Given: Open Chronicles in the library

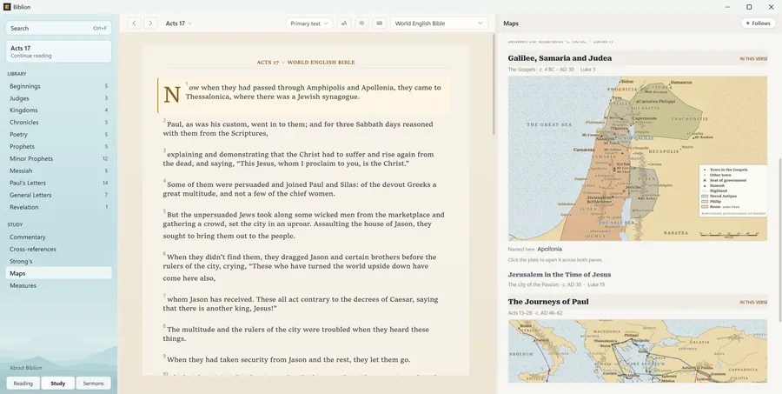Looking at the screenshot, I should (58, 123).
